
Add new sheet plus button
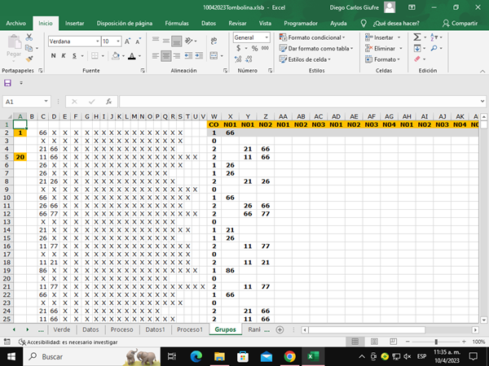[280, 330]
